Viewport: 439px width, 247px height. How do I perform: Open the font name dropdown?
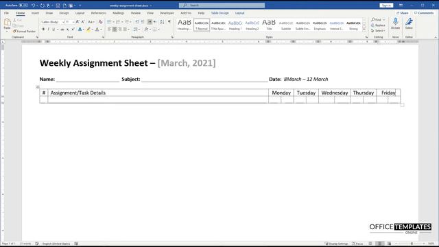(63, 22)
